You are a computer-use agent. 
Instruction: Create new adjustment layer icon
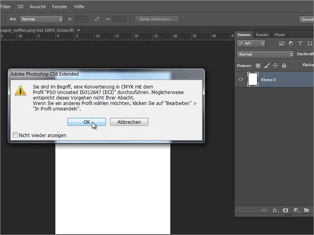296,210
